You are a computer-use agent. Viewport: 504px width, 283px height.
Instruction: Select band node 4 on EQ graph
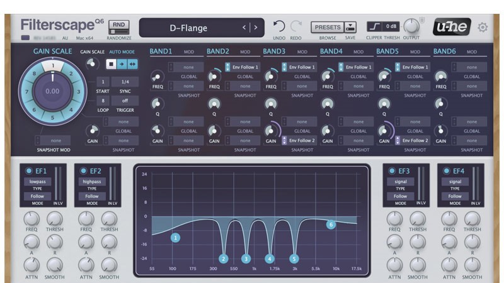pyautogui.click(x=270, y=258)
